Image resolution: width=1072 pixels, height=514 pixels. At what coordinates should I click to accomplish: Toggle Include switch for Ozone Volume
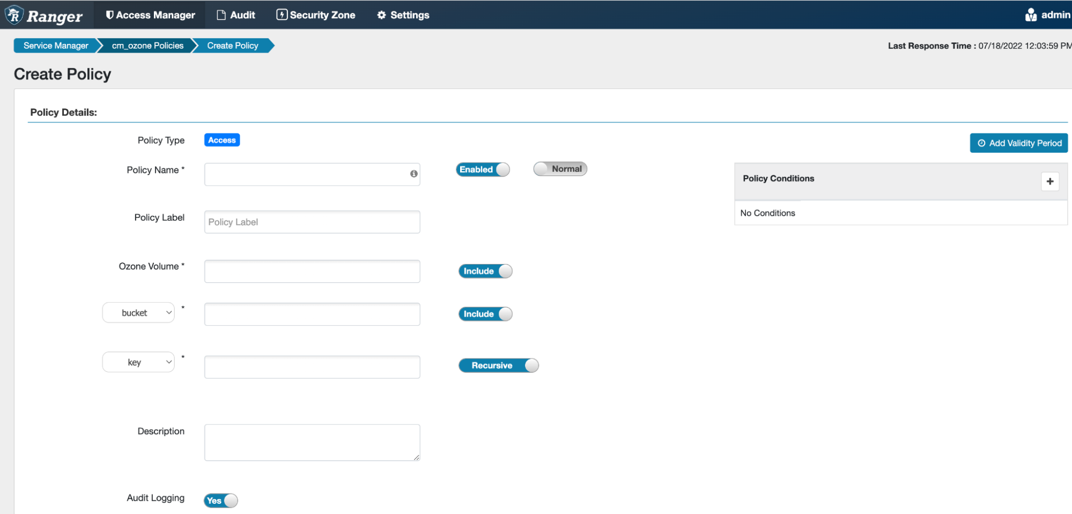click(x=485, y=271)
